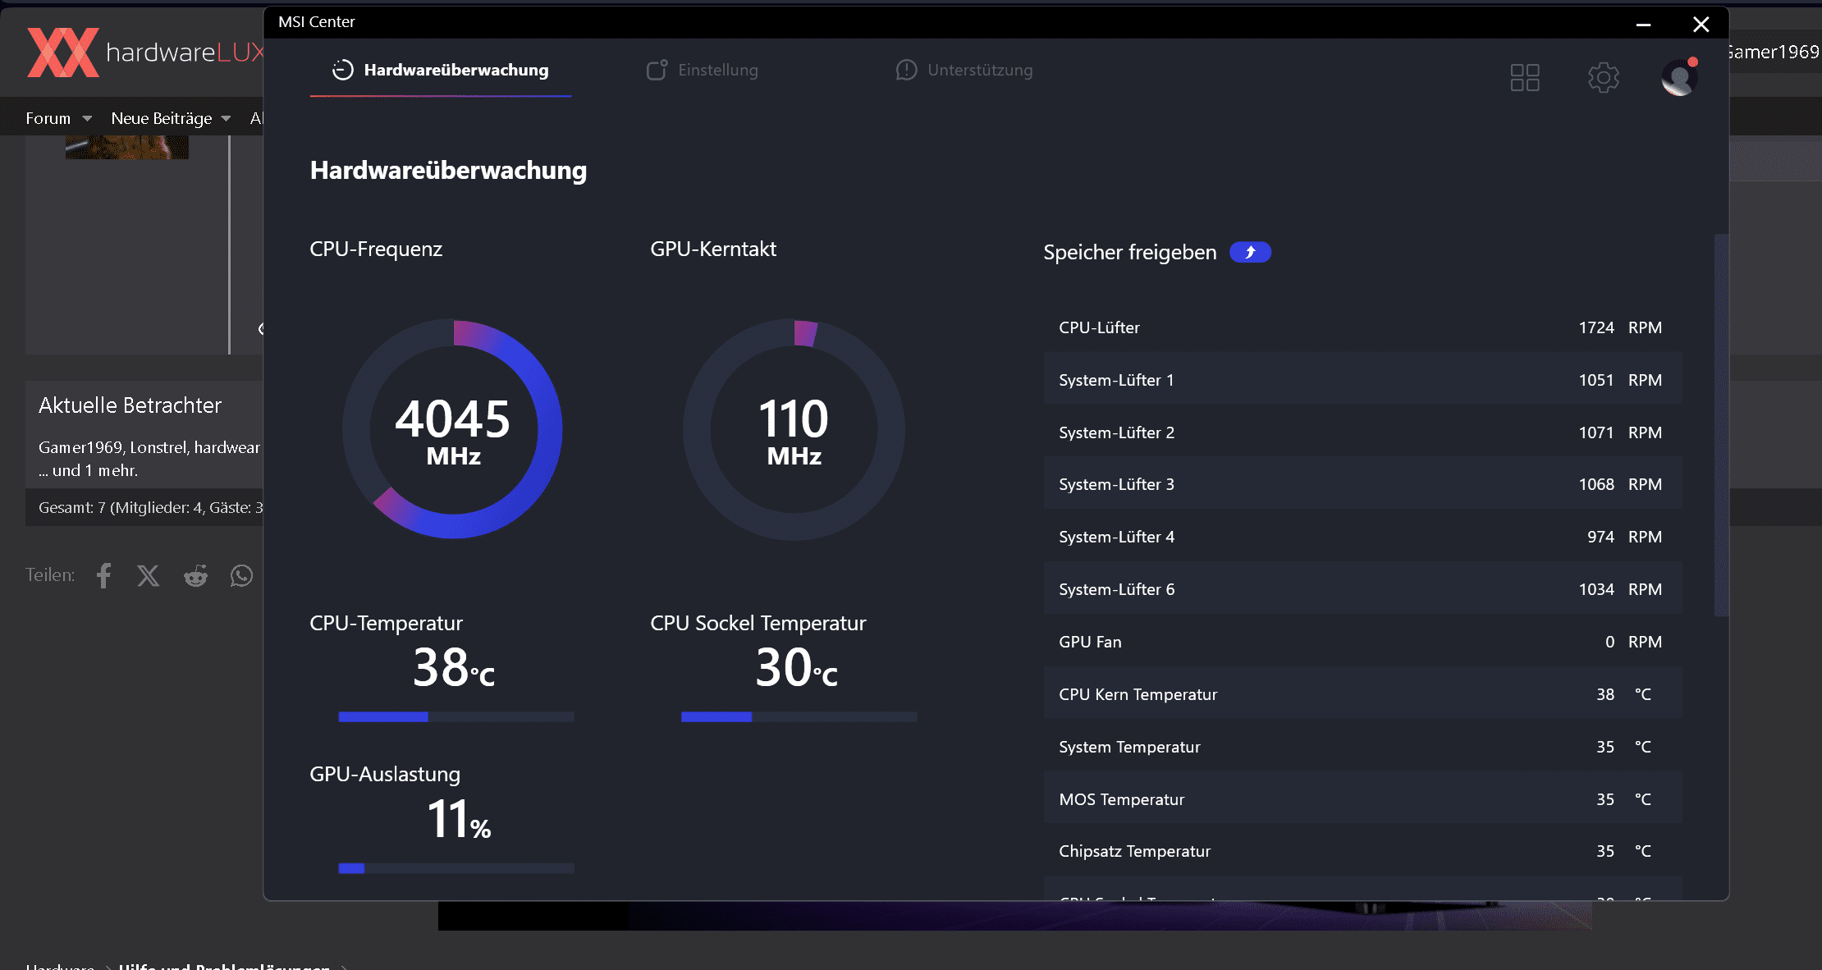Select the System-Lüfter 4 row
Screen dimensions: 1822x970
click(1362, 537)
